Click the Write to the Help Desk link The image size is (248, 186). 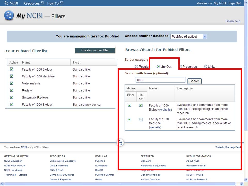tap(228, 147)
